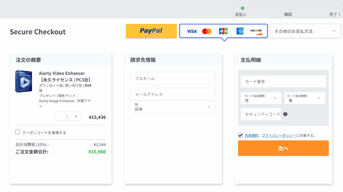Click the orange 次へ button

point(283,148)
